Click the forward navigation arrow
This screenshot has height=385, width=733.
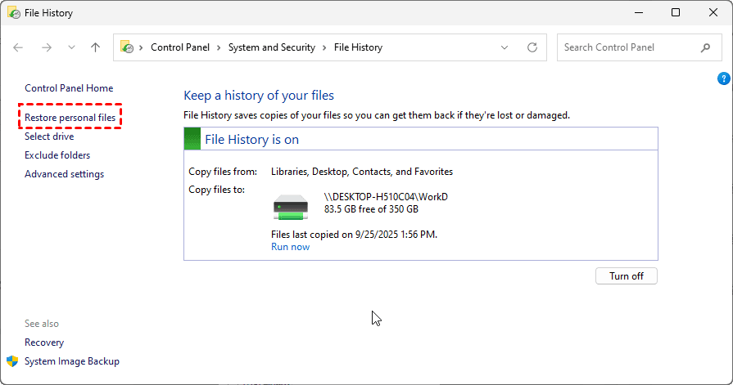[x=47, y=47]
